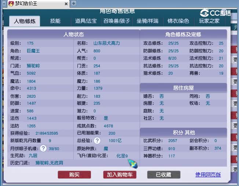Click the 居住房屋 section header
Screen dimensions: 239x186
pos(183,88)
